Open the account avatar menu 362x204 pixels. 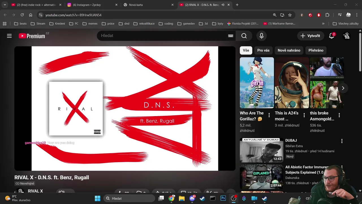[346, 36]
